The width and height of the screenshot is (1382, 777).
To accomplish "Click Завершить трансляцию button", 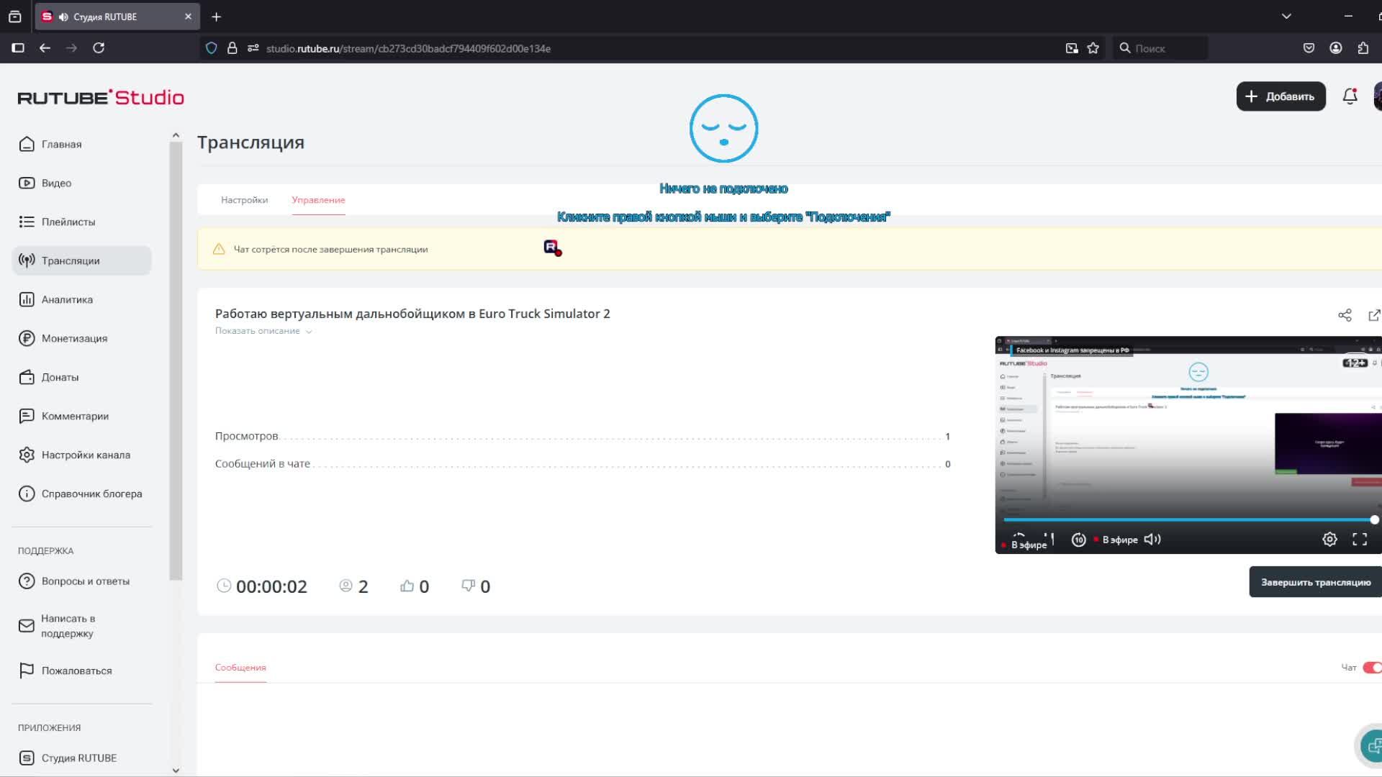I will click(1315, 582).
